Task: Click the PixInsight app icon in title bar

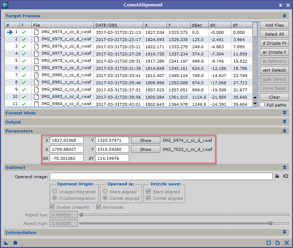Action: click(5, 5)
